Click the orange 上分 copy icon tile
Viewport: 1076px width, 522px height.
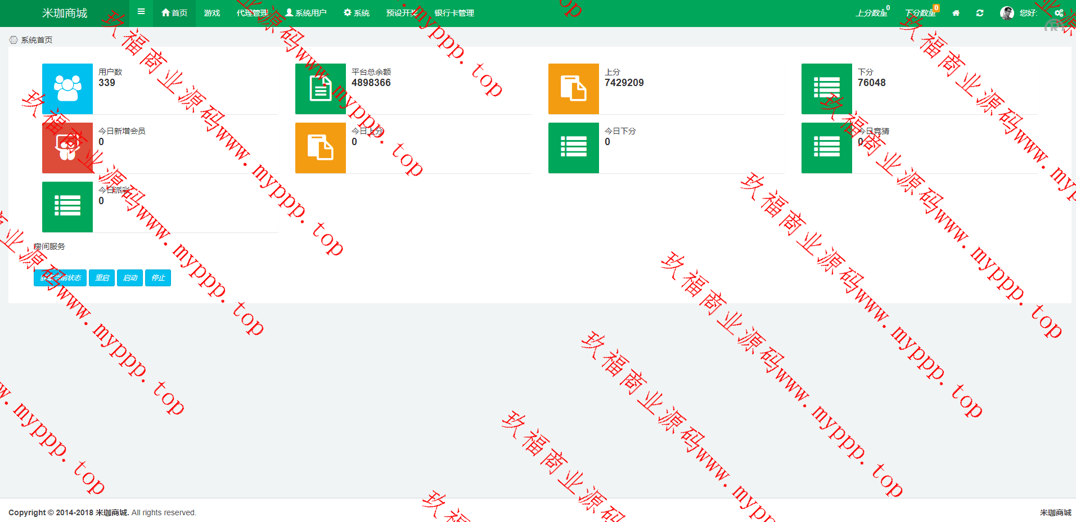pyautogui.click(x=574, y=89)
